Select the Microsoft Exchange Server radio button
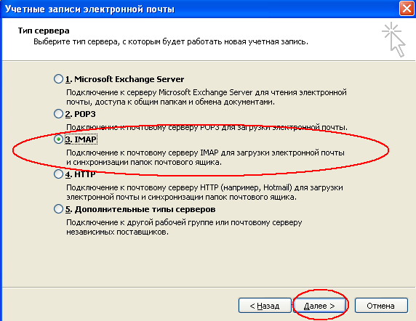The width and height of the screenshot is (416, 321). (58, 79)
